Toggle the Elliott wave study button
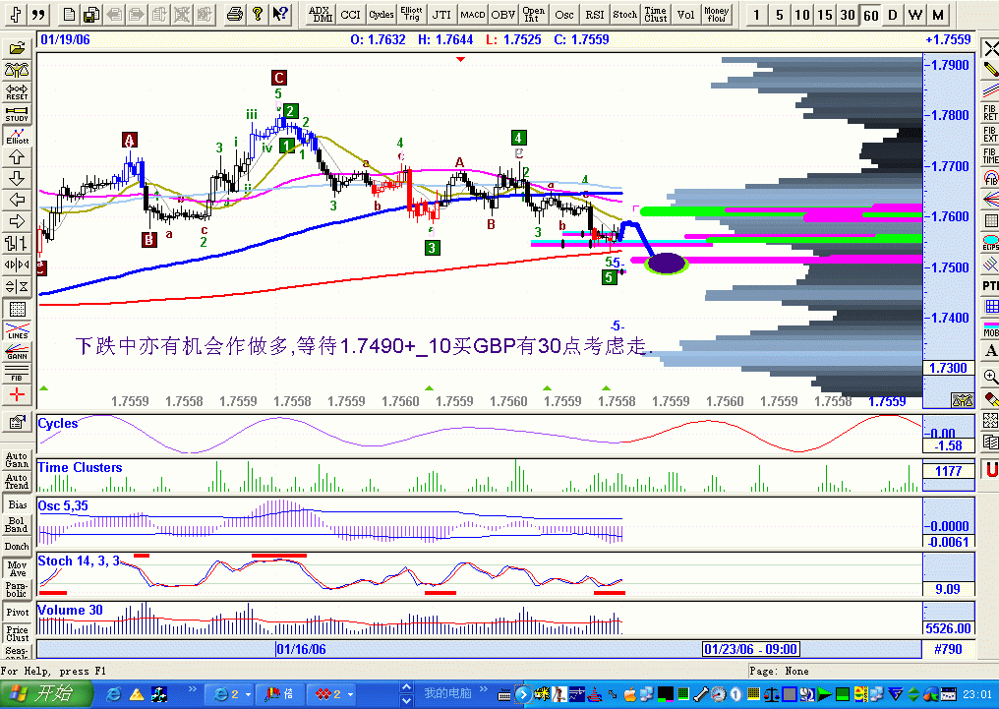 (17, 136)
